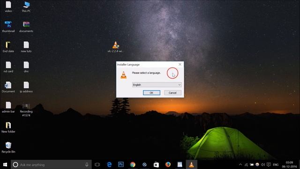The height and width of the screenshot is (169, 300).
Task: Select the vlc-2.2.4 installer desktop icon
Action: [116, 47]
